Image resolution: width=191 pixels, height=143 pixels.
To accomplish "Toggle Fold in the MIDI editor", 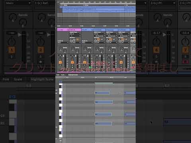I will (x=58, y=75).
